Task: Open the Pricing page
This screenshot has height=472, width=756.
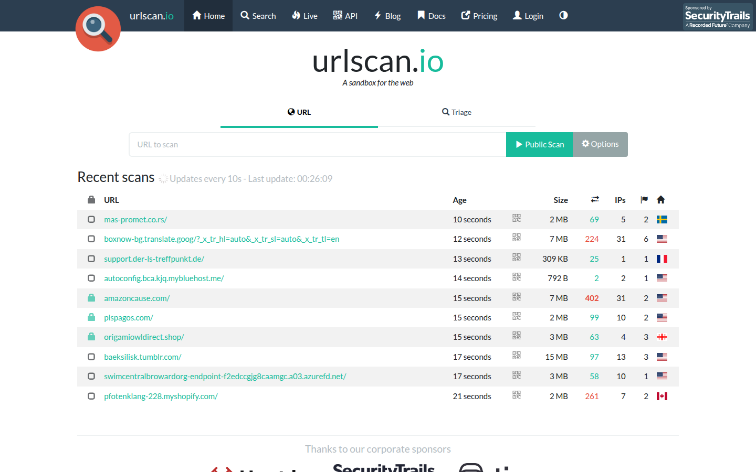Action: tap(479, 16)
